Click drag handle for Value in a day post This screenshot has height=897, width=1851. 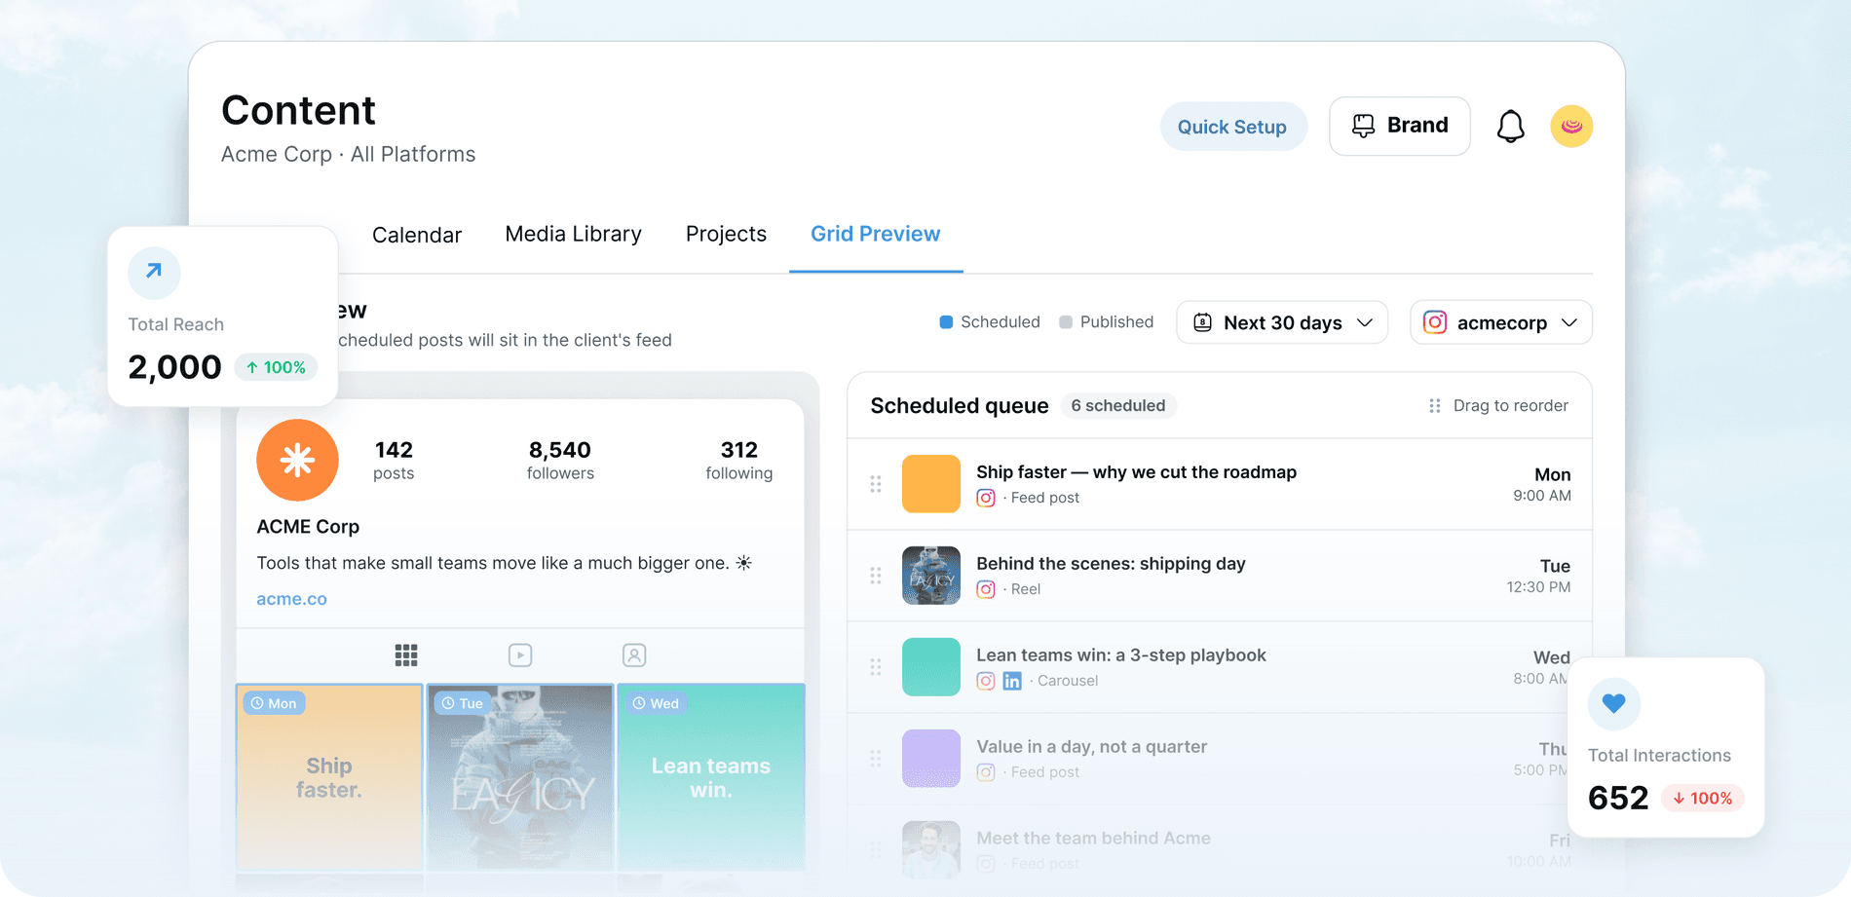click(876, 759)
